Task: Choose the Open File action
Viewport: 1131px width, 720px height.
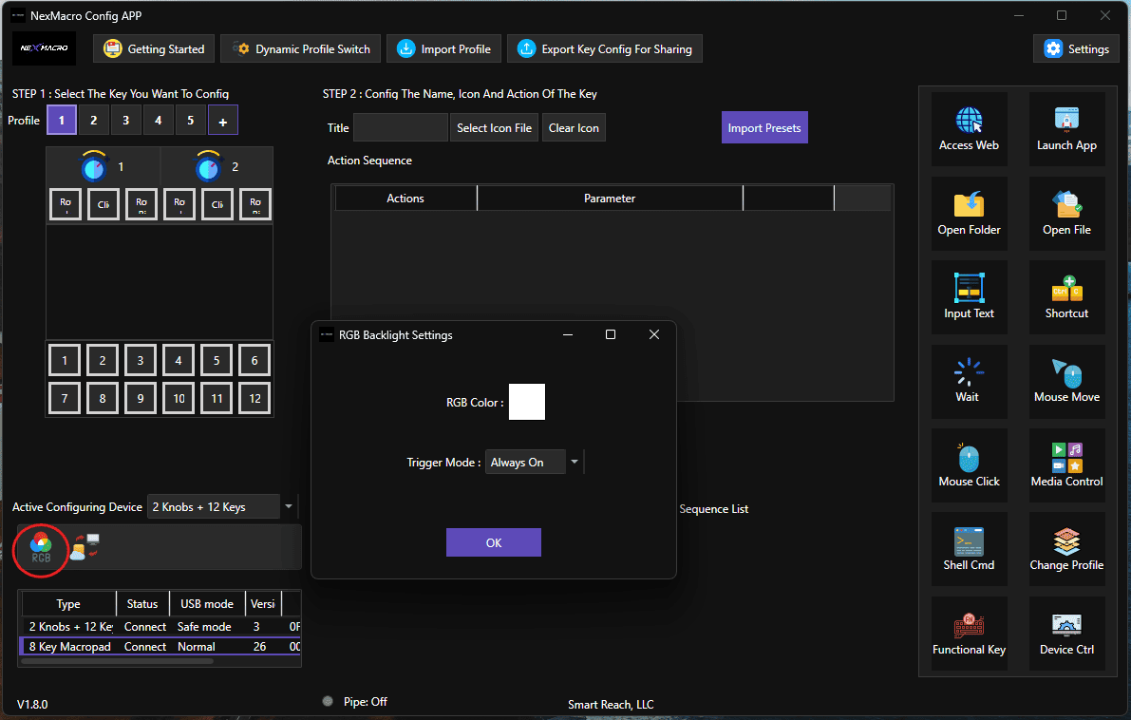Action: click(x=1066, y=214)
